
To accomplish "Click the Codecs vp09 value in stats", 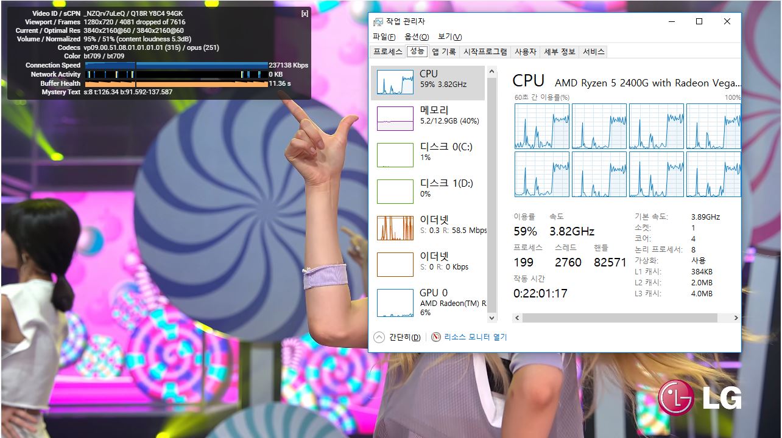I will pos(151,47).
